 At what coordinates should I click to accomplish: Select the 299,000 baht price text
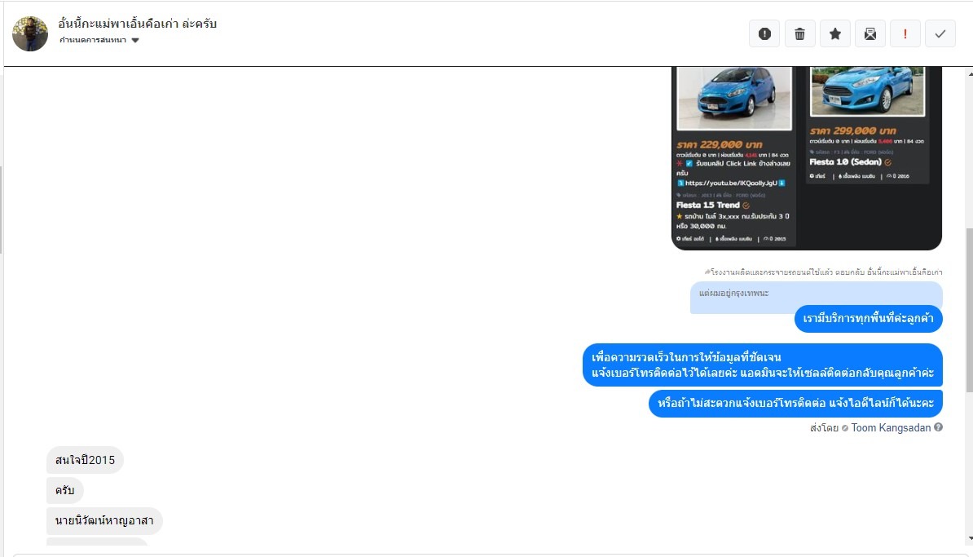click(x=852, y=131)
